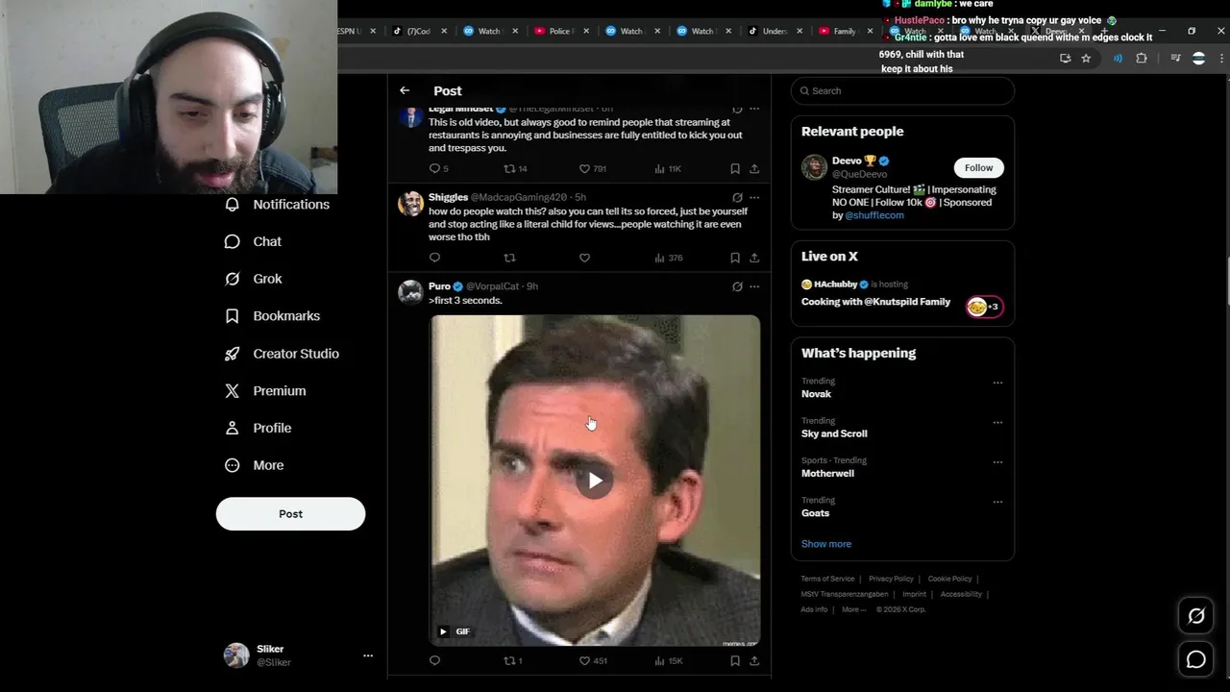Open Deevo profile avatar
Image resolution: width=1230 pixels, height=692 pixels.
point(814,166)
